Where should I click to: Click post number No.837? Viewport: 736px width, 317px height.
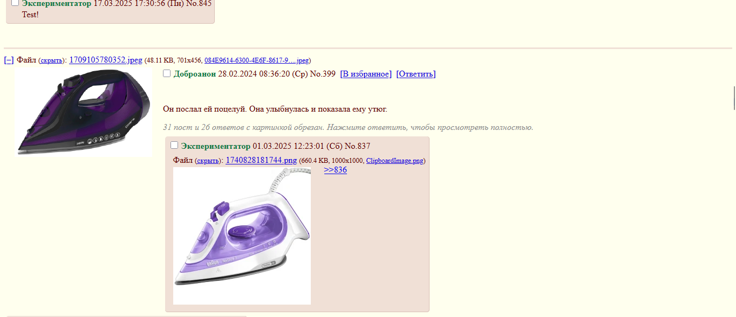click(x=357, y=146)
